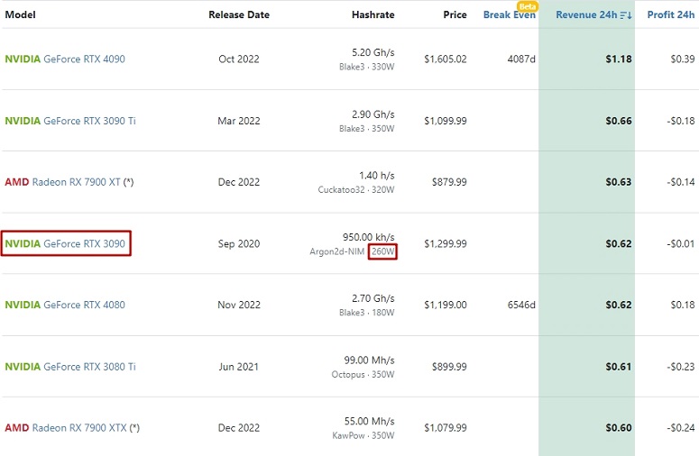
Task: Click the $1,605.02 price of RTX 4090
Action: 446,59
